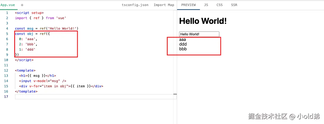Click the input v-model="msg" line
The image size is (324, 124).
(43, 81)
